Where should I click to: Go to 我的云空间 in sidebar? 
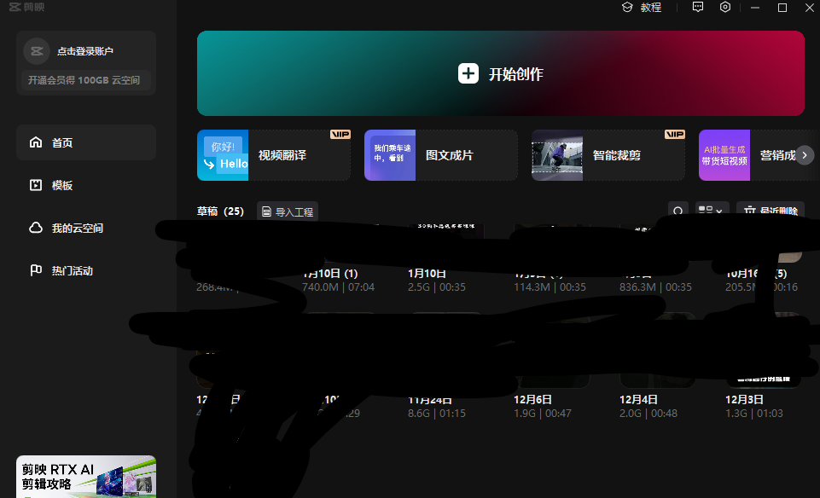click(x=86, y=228)
